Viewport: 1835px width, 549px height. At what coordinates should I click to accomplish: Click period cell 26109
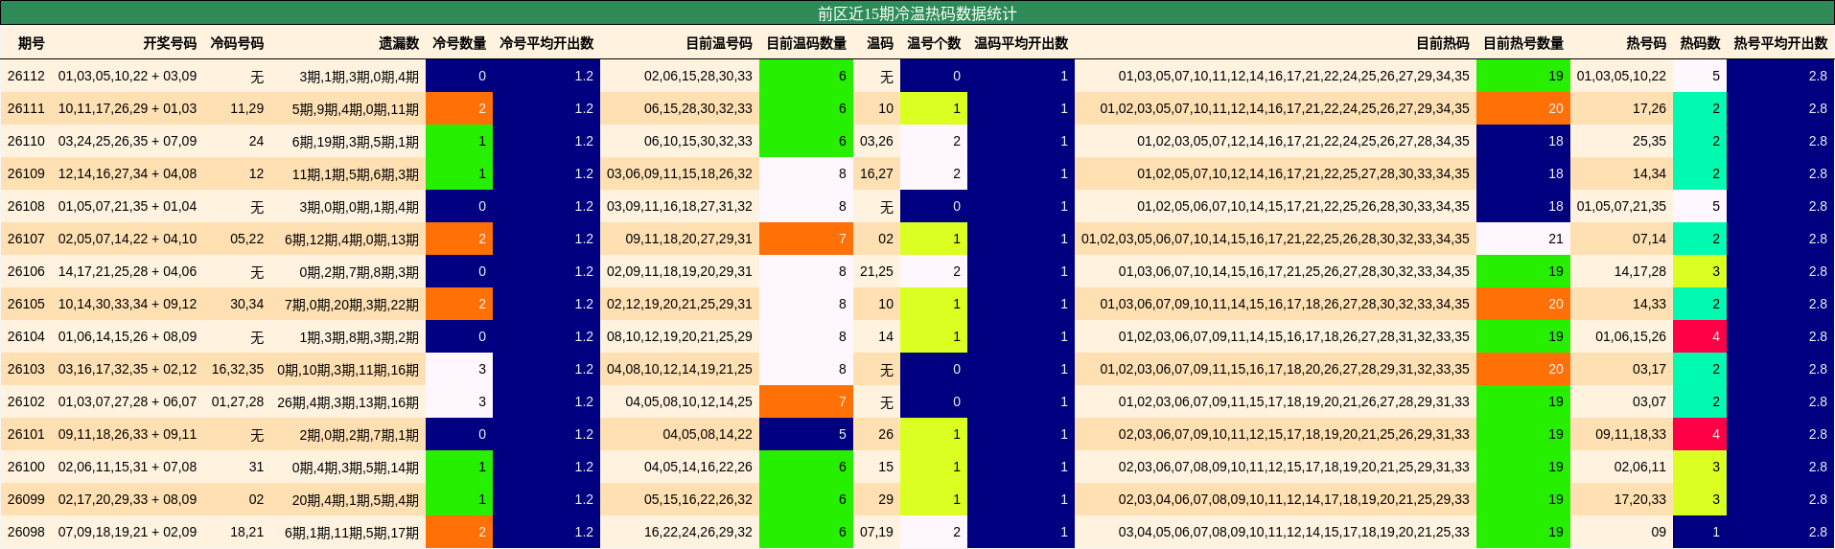click(26, 173)
